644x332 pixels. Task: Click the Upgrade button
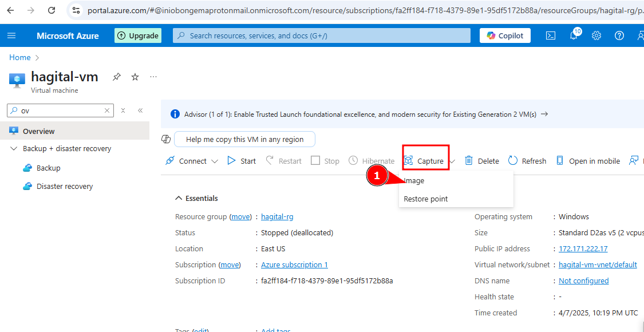[138, 35]
